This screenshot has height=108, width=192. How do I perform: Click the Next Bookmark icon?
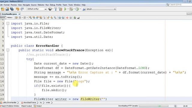pos(52,18)
